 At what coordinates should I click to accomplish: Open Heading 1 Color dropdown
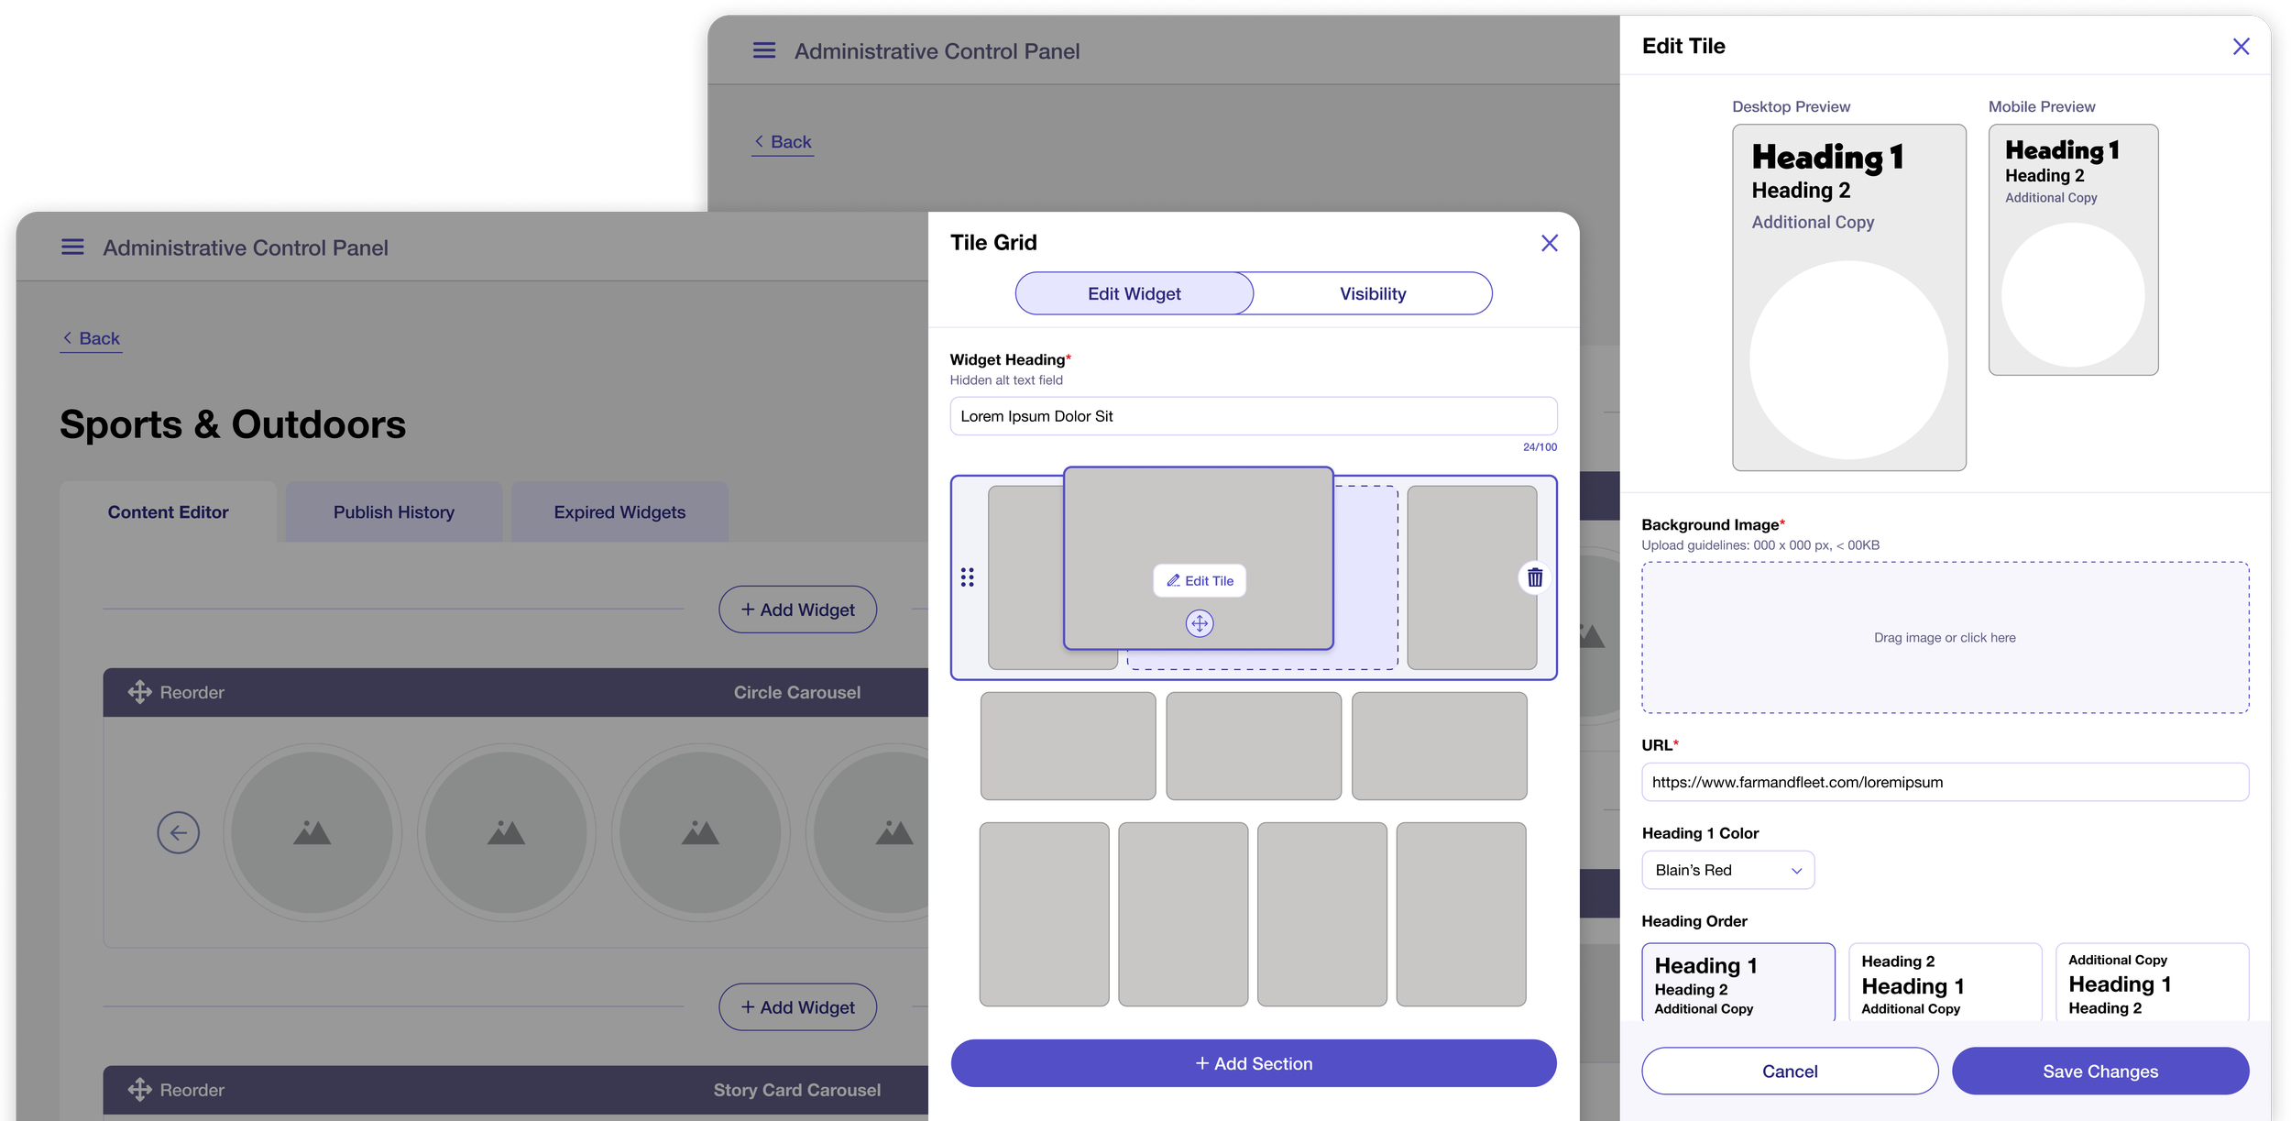[1727, 870]
